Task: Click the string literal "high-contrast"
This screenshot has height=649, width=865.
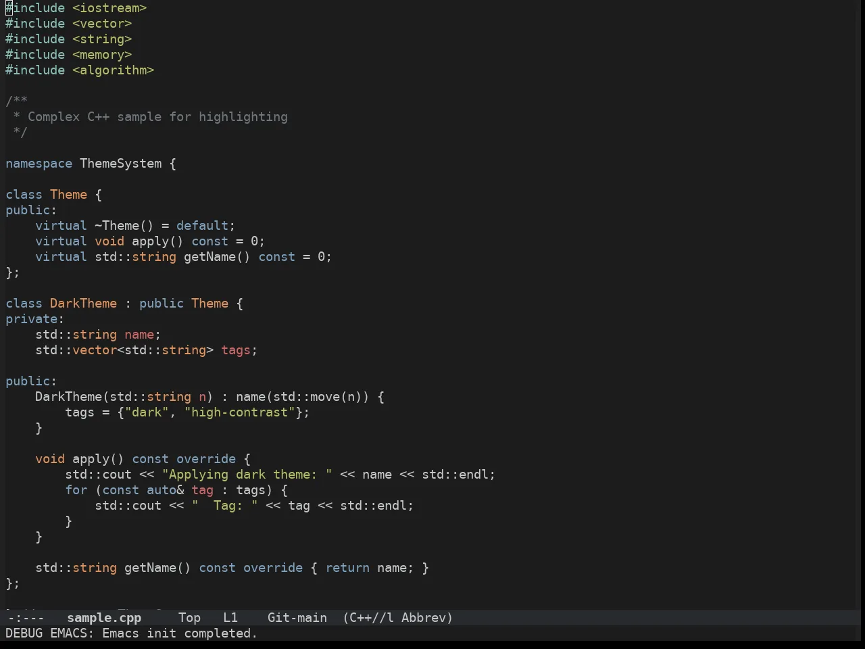Action: pos(239,412)
